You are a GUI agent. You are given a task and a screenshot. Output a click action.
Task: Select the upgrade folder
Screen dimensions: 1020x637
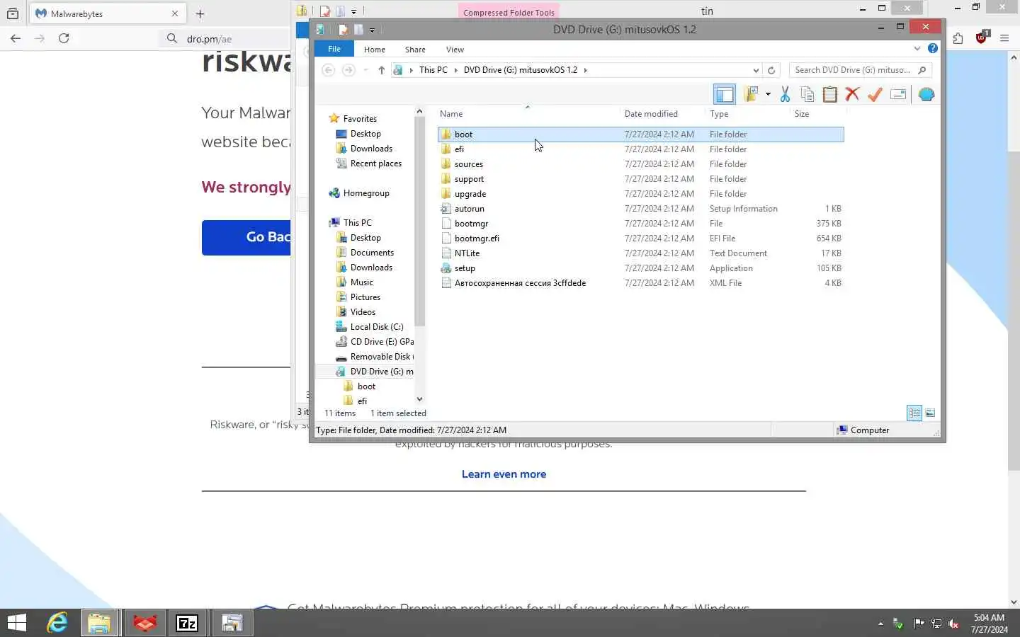click(641, 193)
